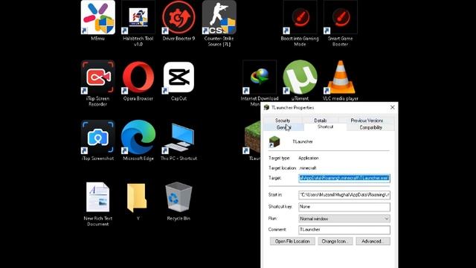This screenshot has height=268, width=476.
Task: Open the Compatibility tab
Action: (x=370, y=127)
